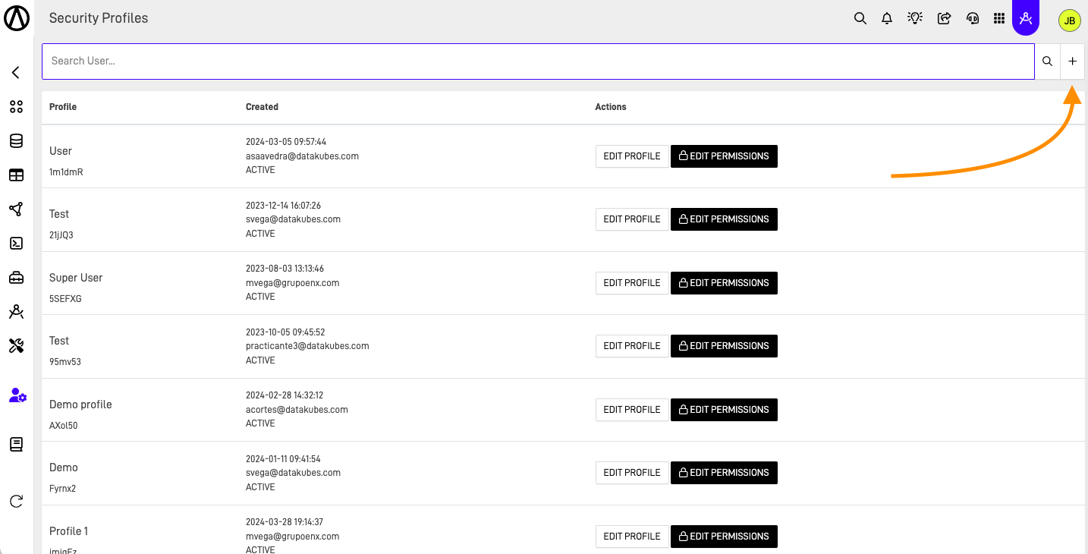The image size is (1088, 554).
Task: Edit permissions for Demo Fyrnx2
Action: [x=724, y=473]
